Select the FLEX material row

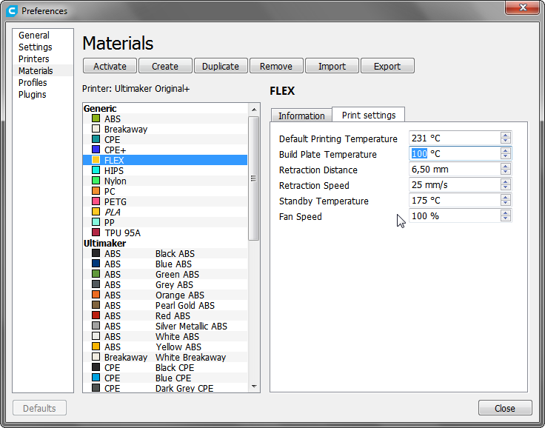[165, 160]
